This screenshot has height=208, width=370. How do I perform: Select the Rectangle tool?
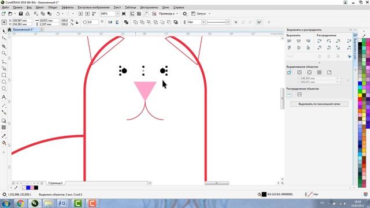point(4,75)
